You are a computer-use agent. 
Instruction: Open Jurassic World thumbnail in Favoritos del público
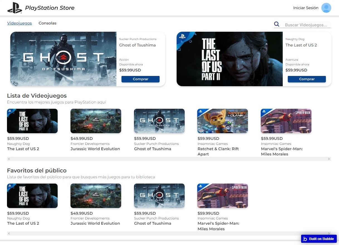(x=96, y=196)
